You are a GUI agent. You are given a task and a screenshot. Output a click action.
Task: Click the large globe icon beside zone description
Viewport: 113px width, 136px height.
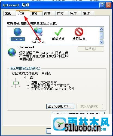(x=12, y=52)
